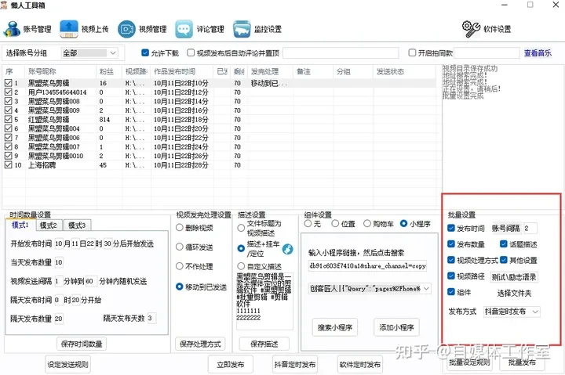Open 评论管理 comment management icon
Viewport: 565px width, 375px height.
tap(184, 29)
